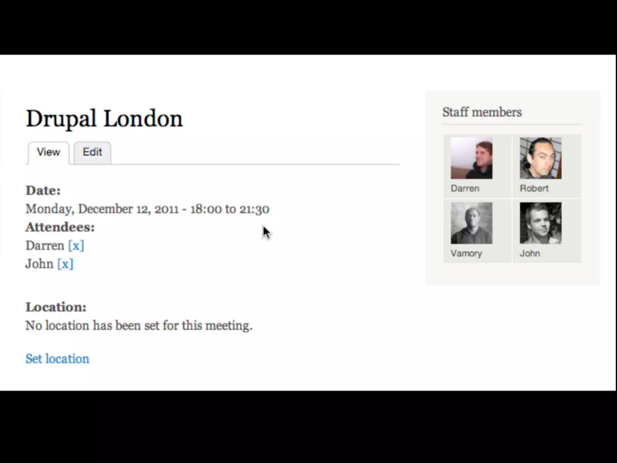Click Vamory's name under Staff members
Viewport: 617px width, 463px height.
tap(466, 254)
